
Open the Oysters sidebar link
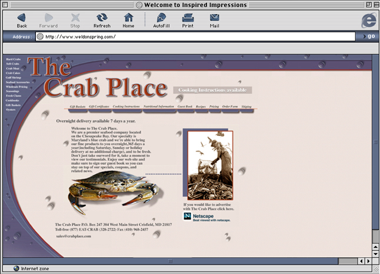click(x=11, y=109)
